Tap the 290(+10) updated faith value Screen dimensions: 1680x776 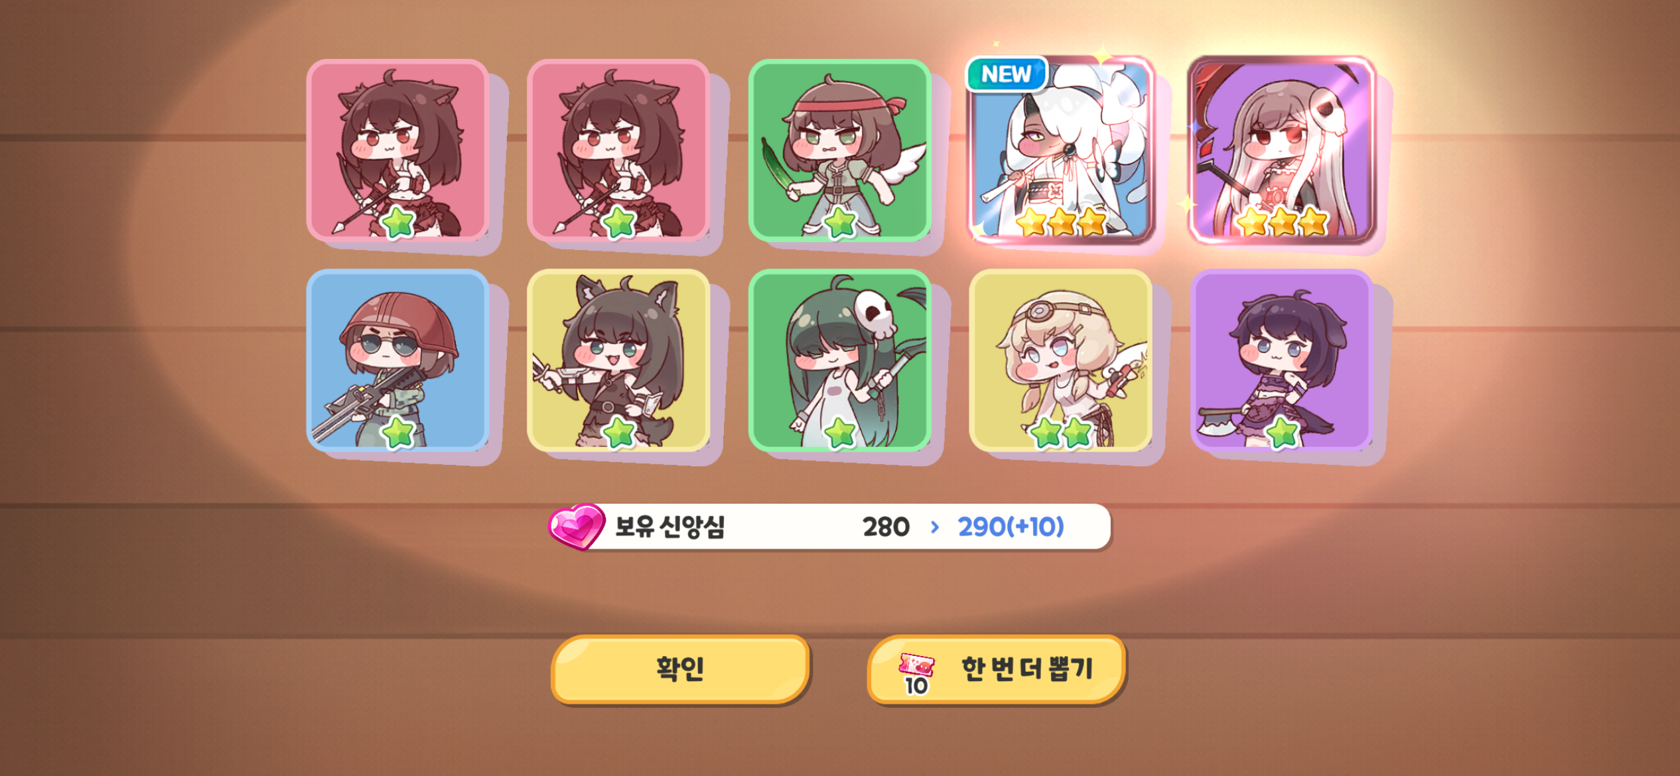[x=1011, y=527]
